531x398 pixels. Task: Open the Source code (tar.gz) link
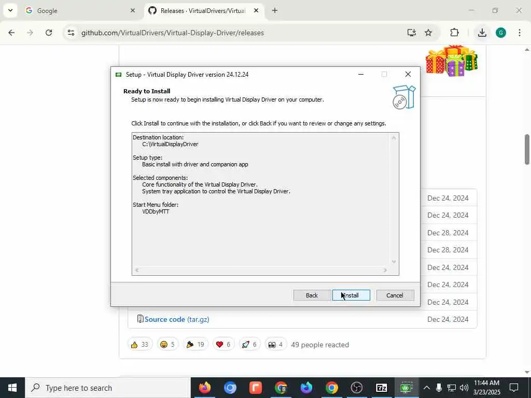(x=177, y=319)
